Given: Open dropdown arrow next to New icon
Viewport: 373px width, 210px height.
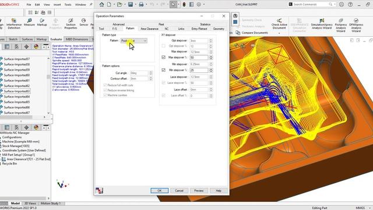Looking at the screenshot, I should tap(114, 4).
